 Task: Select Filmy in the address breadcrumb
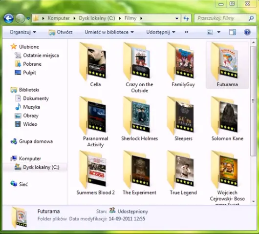[x=130, y=18]
